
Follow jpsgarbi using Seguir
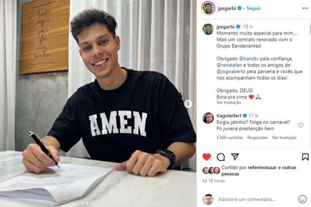pyautogui.click(x=253, y=9)
